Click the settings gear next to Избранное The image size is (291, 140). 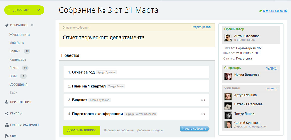[x=32, y=25]
